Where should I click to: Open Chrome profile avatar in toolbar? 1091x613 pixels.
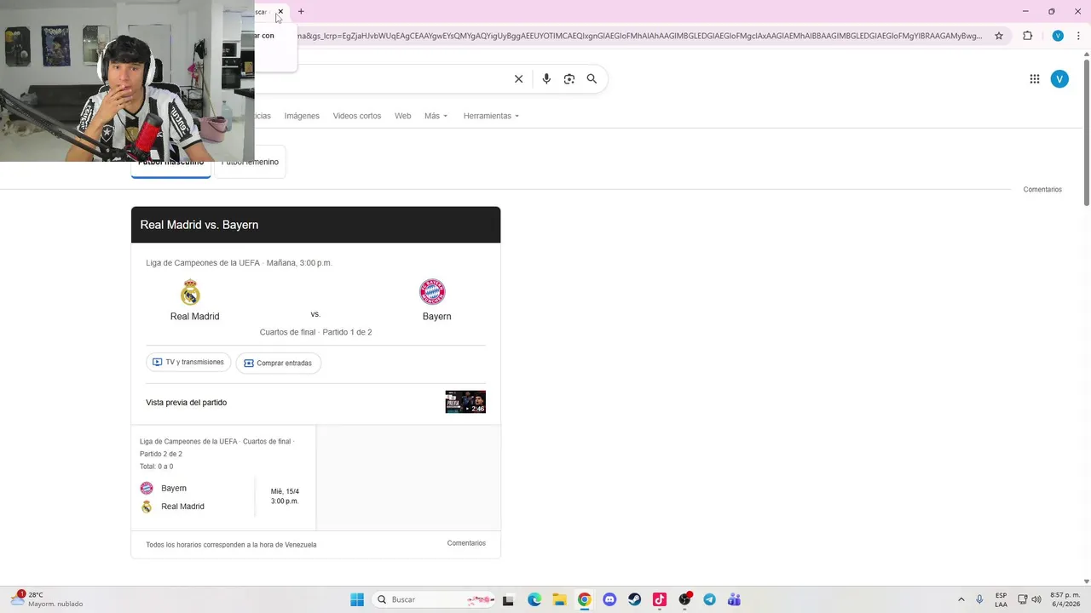(1058, 36)
